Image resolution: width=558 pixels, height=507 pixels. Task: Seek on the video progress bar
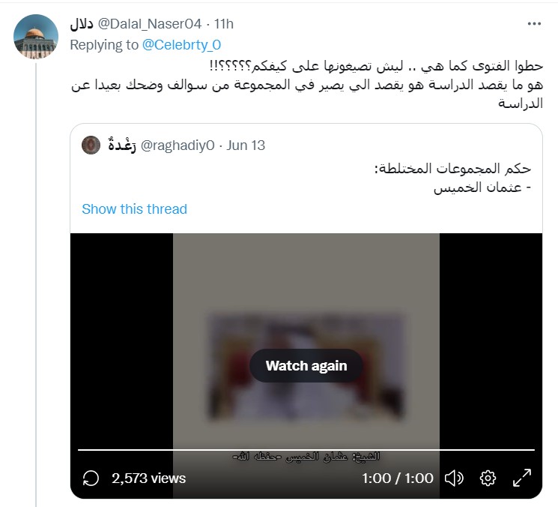tap(306, 450)
